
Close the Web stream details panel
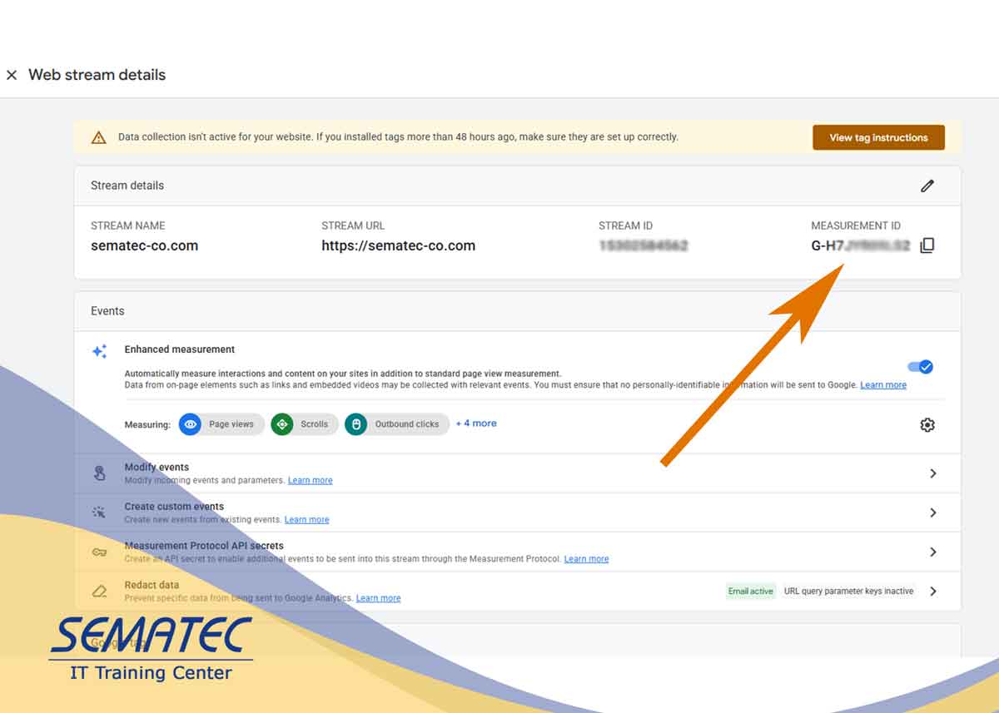(x=12, y=75)
